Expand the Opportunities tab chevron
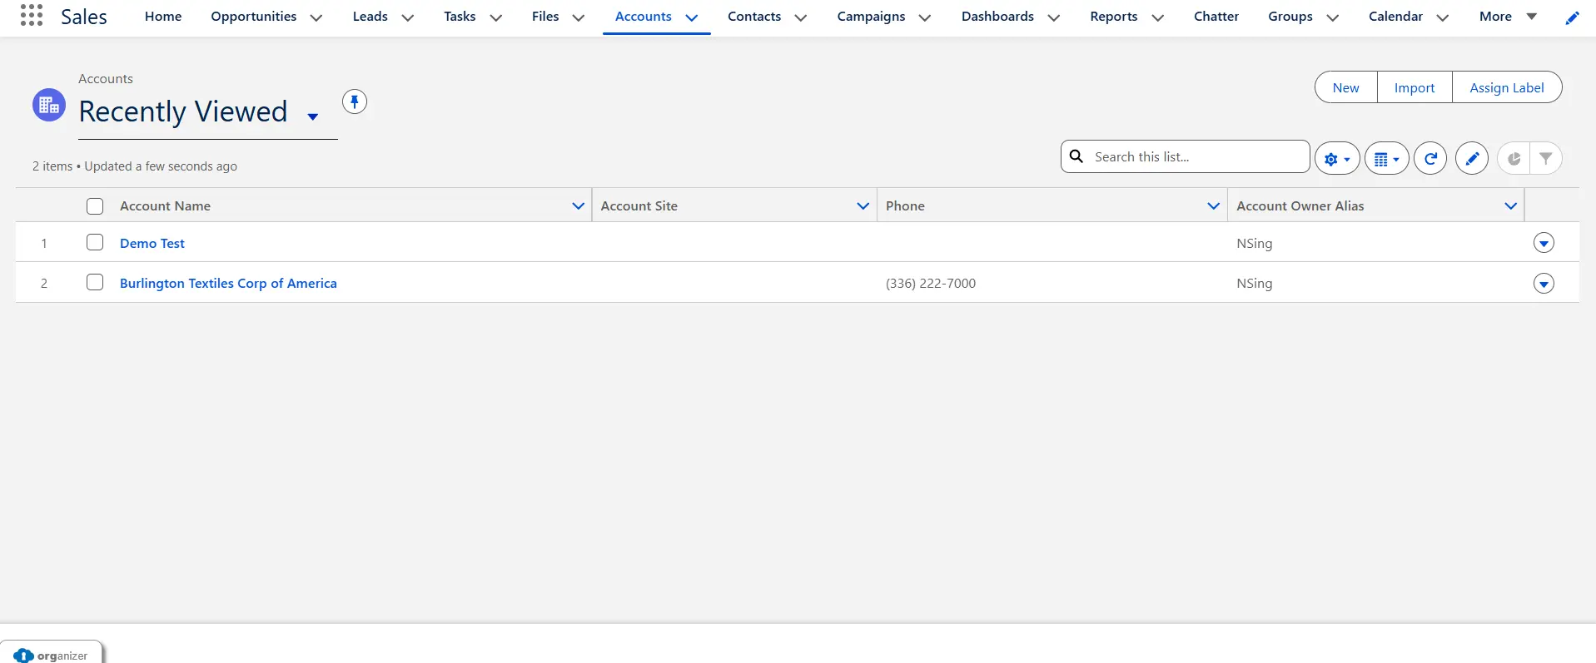The image size is (1596, 663). [x=316, y=17]
